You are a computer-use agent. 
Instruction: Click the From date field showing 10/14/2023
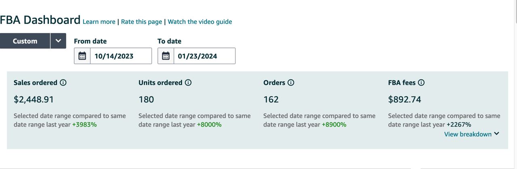point(120,56)
